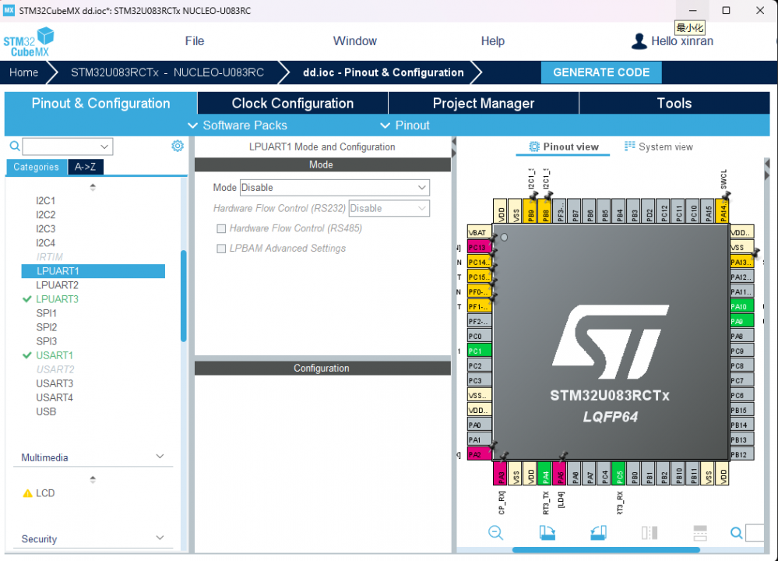Rotate the chip clockwise

coord(547,533)
